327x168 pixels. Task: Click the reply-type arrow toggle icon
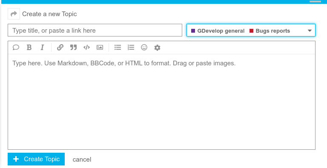(14, 14)
